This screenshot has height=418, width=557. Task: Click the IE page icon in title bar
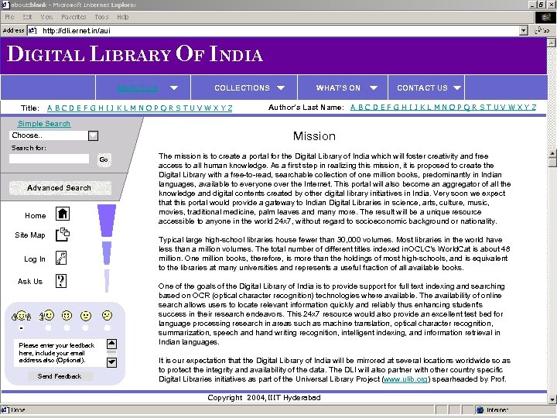pyautogui.click(x=5, y=5)
